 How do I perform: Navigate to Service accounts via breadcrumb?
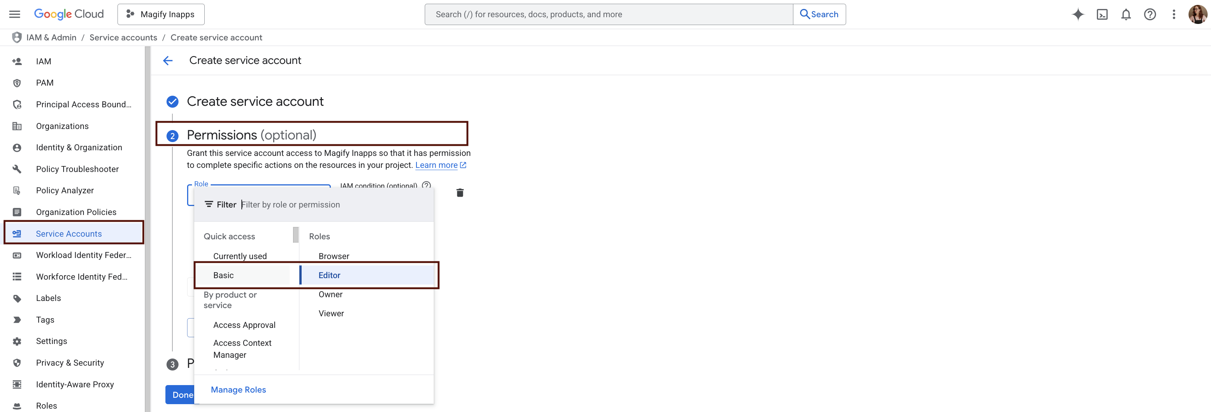(x=123, y=37)
